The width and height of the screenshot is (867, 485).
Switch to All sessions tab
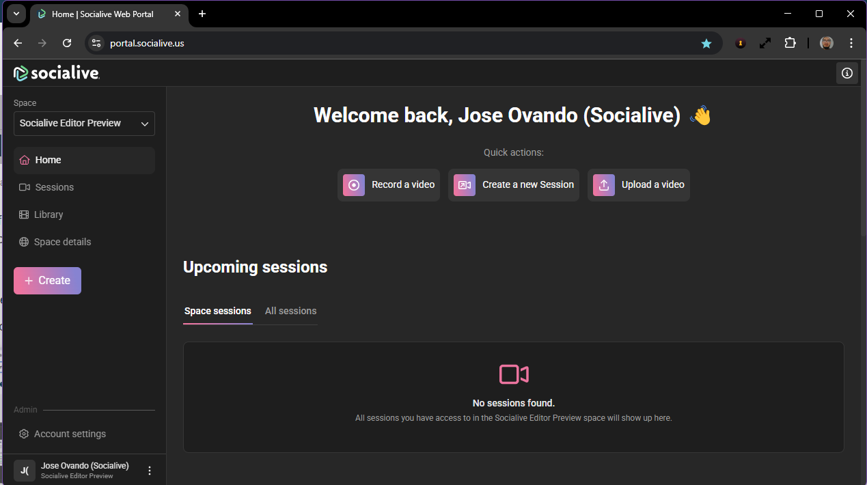291,311
